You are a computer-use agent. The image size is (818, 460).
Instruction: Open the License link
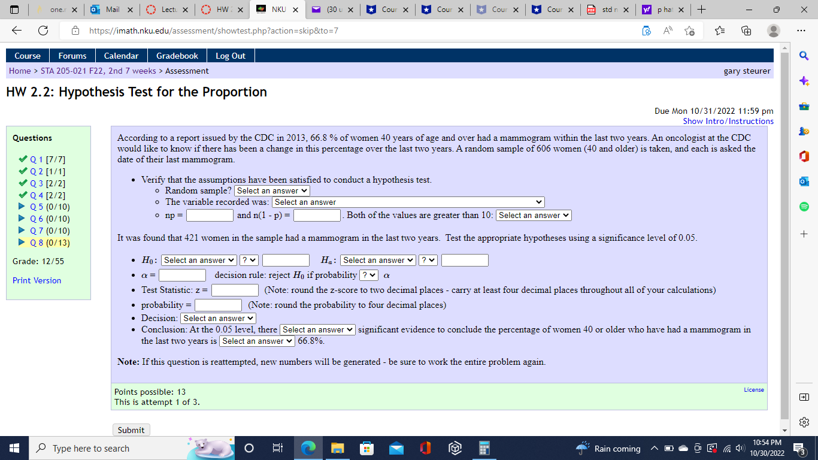[x=754, y=390]
